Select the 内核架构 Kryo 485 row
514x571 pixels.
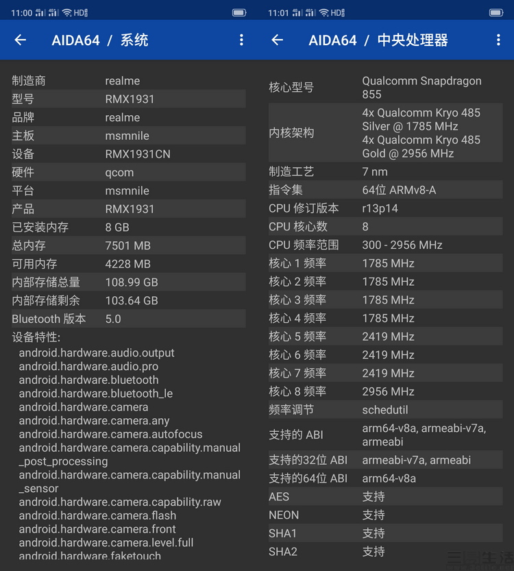[385, 133]
